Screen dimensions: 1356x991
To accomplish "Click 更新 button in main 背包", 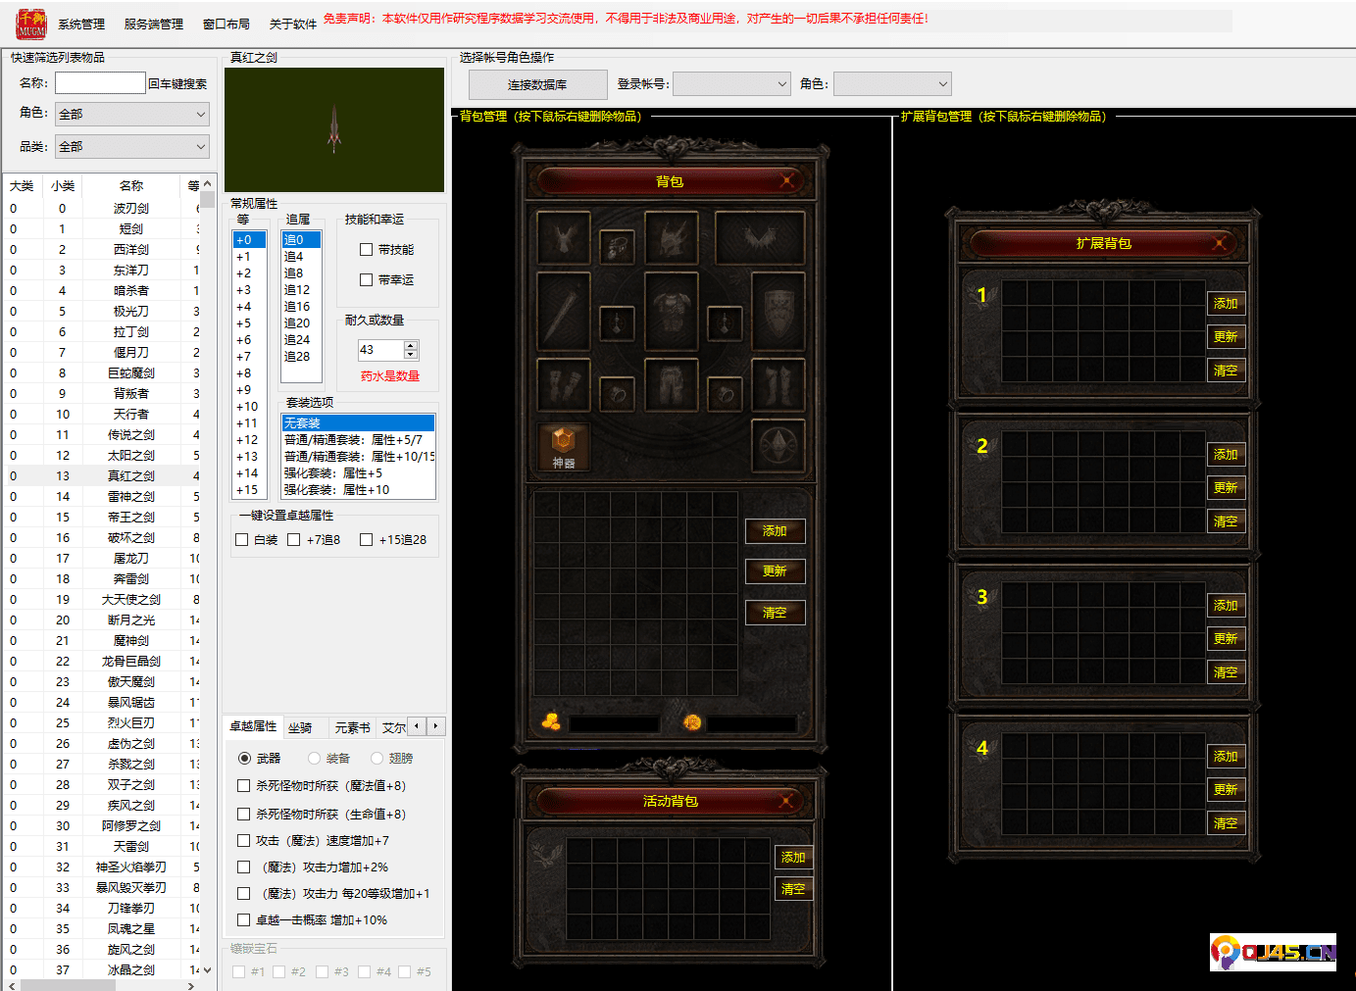I will (775, 571).
